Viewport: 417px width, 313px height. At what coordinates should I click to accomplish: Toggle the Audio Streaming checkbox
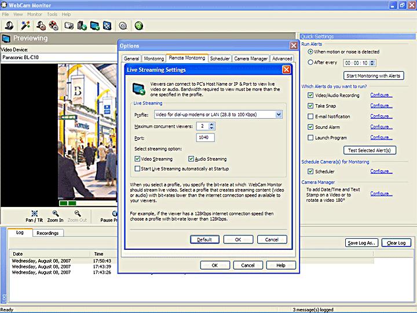191,159
